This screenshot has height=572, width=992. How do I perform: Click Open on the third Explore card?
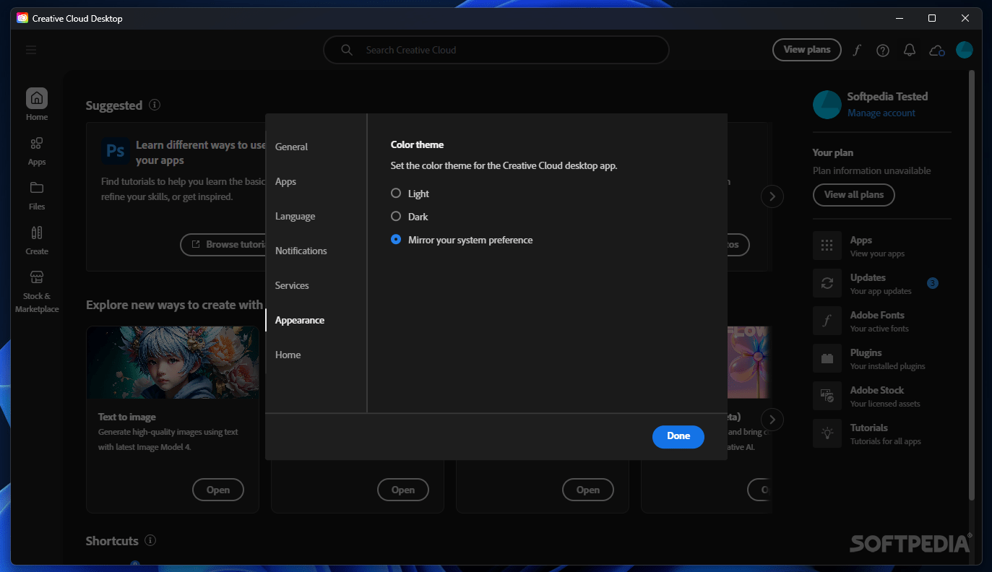pyautogui.click(x=588, y=490)
